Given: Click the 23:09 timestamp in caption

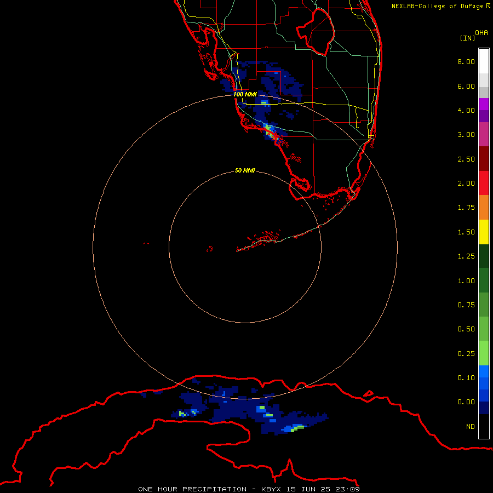Looking at the screenshot, I should coord(347,489).
